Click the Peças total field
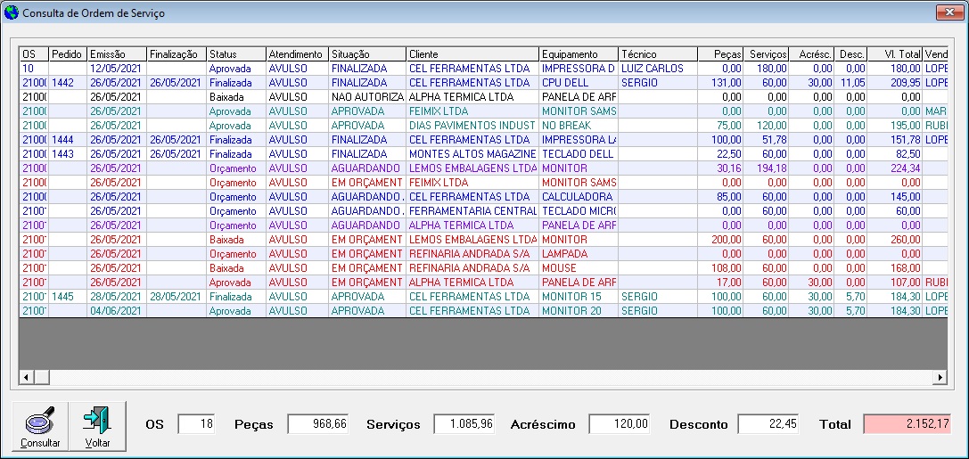The height and width of the screenshot is (459, 969). 318,425
